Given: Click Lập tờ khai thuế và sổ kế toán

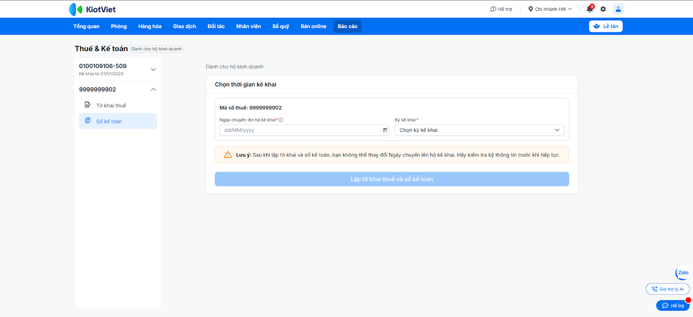Looking at the screenshot, I should (392, 179).
